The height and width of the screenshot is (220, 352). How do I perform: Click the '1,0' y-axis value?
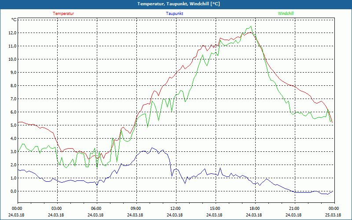coord(14,178)
